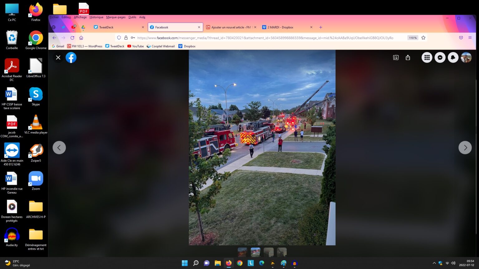
Task: Open the Messenger icon
Action: coord(440,58)
